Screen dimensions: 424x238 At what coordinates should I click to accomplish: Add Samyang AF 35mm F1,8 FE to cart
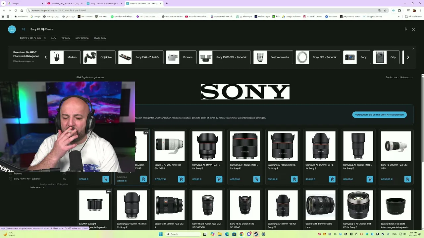332,179
